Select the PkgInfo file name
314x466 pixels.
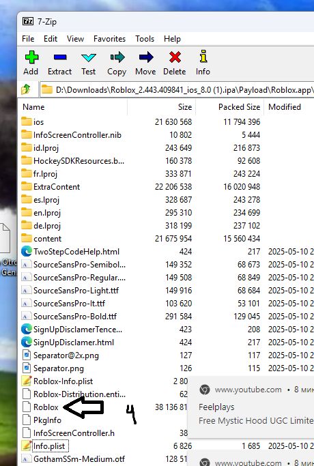pos(47,420)
